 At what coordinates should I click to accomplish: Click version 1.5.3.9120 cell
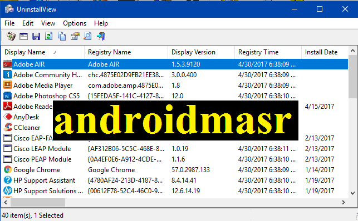point(185,64)
